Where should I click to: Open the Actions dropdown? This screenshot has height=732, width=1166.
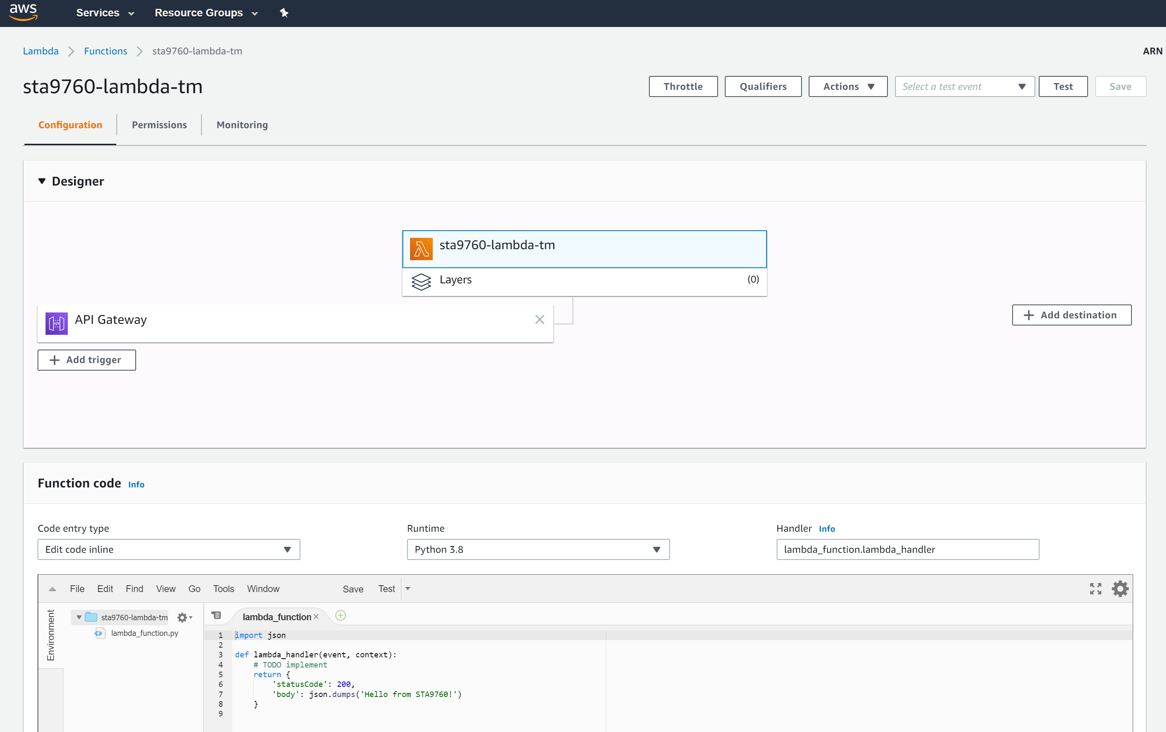pyautogui.click(x=848, y=86)
